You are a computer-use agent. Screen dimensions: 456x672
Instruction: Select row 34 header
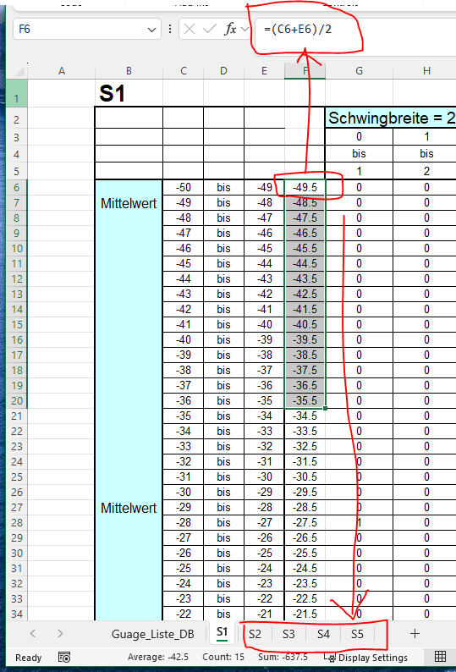pos(17,614)
